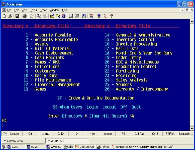The image size is (195, 150).
Task: Click the Print icon in toolbar
Action: click(24, 16)
